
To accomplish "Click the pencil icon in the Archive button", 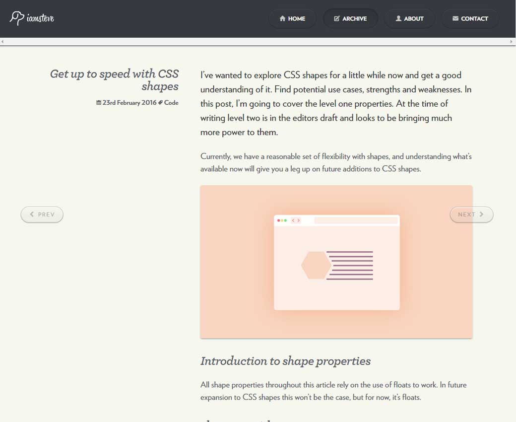I will [x=337, y=19].
